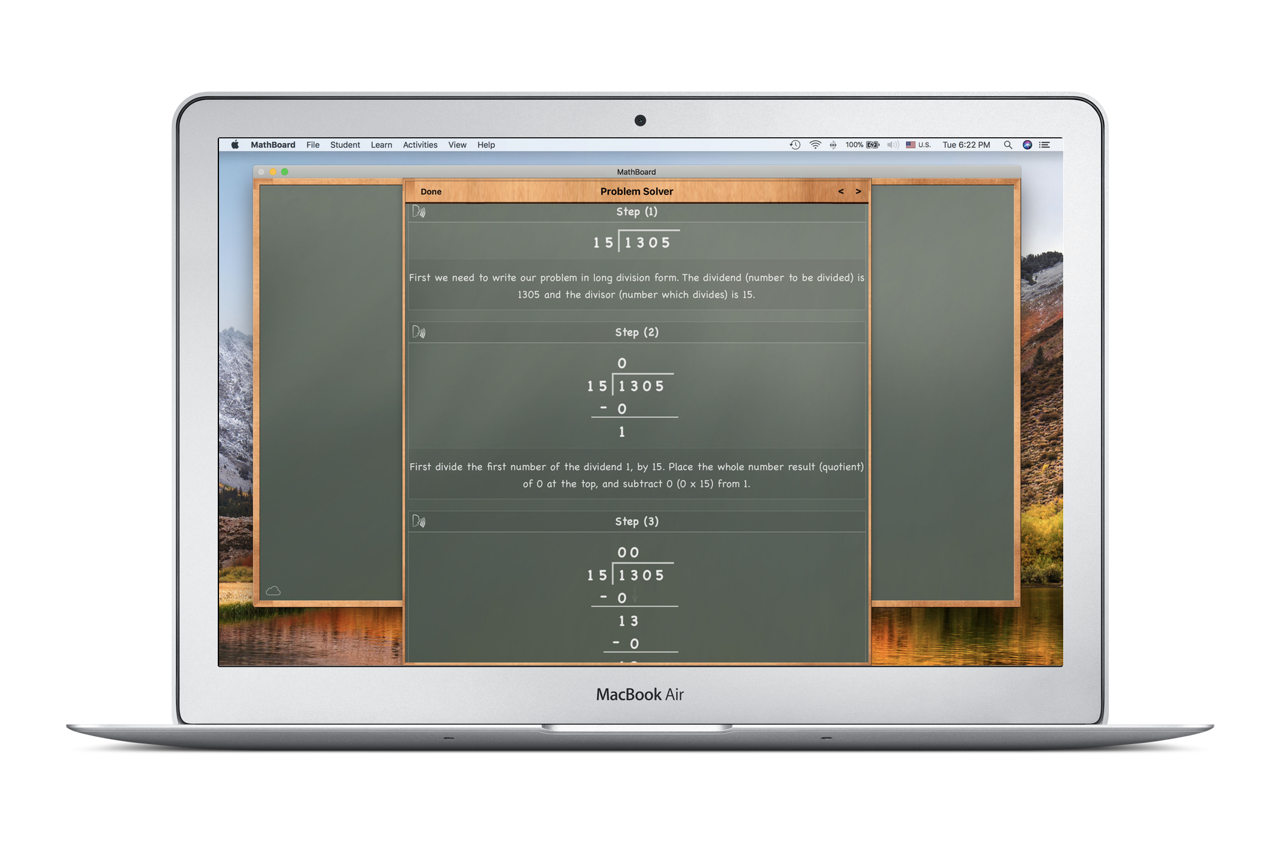This screenshot has height=841, width=1281.
Task: Open the volume control icon
Action: coord(892,144)
